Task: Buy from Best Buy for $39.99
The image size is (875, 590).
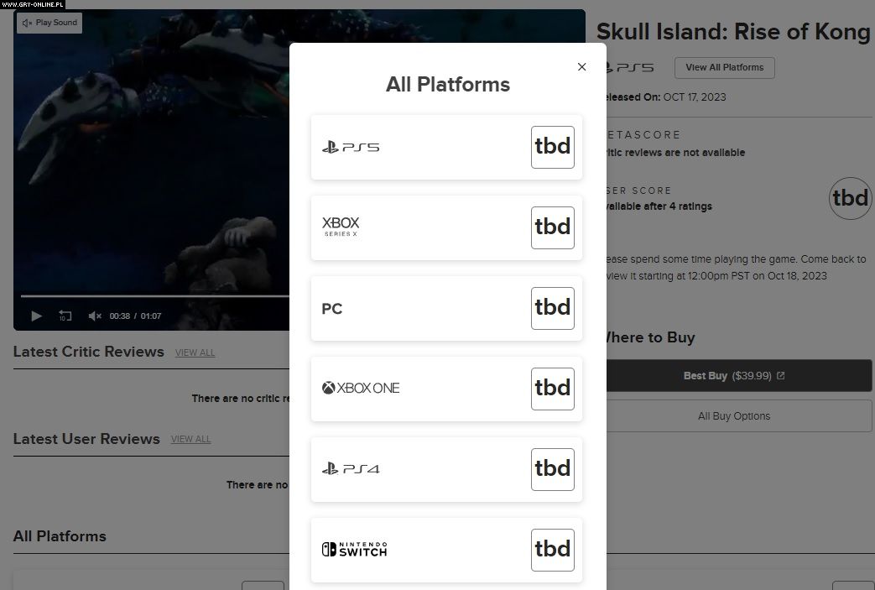Action: point(734,376)
